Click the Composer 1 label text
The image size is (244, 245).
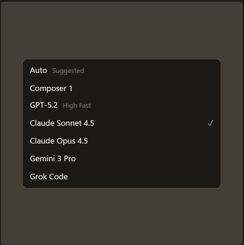(51, 88)
